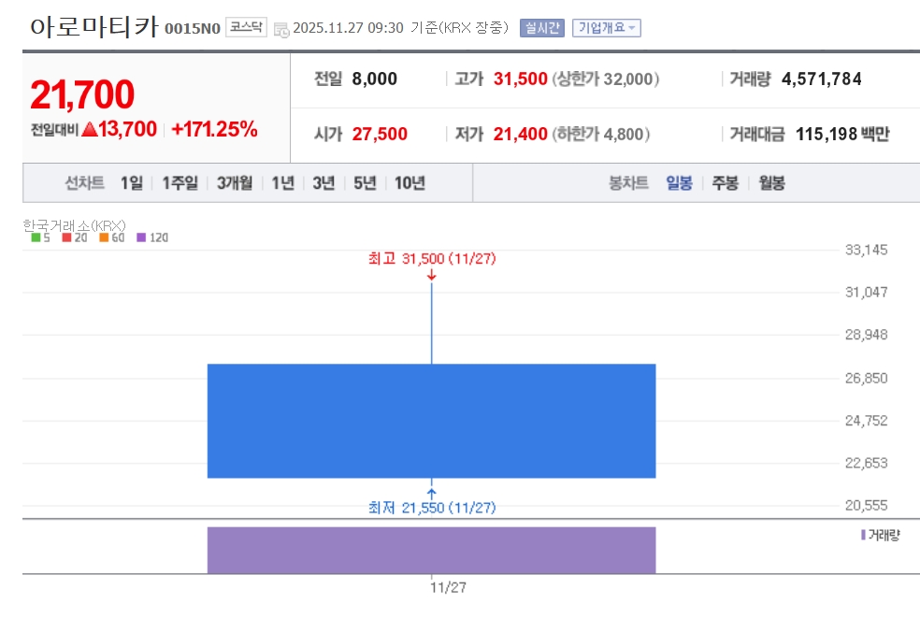The image size is (920, 618).
Task: Select the 5년 line chart period
Action: coord(365,183)
